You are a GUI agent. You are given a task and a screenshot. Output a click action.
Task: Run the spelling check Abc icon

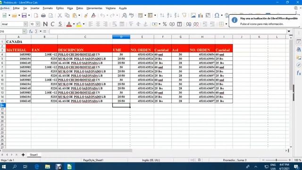click(x=132, y=16)
